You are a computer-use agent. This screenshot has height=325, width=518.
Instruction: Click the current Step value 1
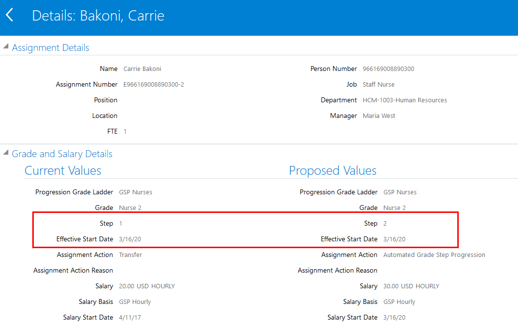click(x=121, y=223)
